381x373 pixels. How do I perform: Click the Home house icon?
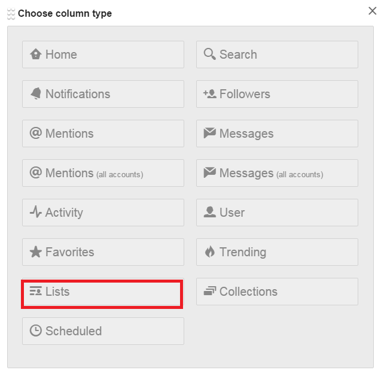[36, 54]
